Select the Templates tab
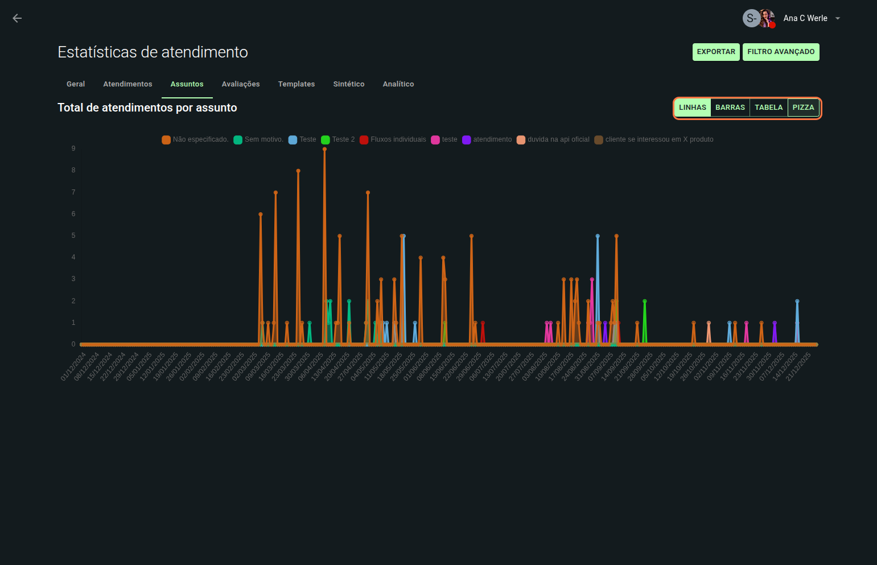This screenshot has height=565, width=877. pyautogui.click(x=297, y=84)
